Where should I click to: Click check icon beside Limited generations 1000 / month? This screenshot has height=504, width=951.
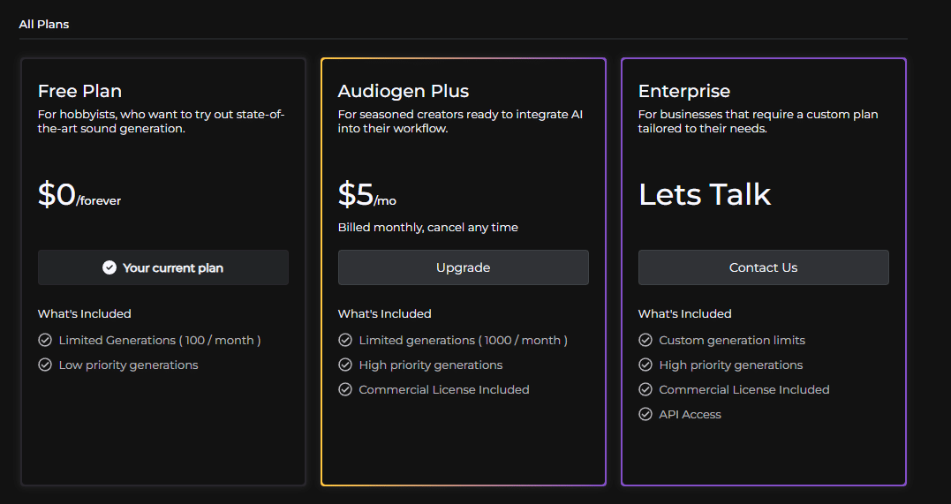(345, 340)
